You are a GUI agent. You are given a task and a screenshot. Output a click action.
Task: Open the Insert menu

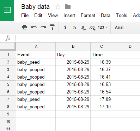69,15
